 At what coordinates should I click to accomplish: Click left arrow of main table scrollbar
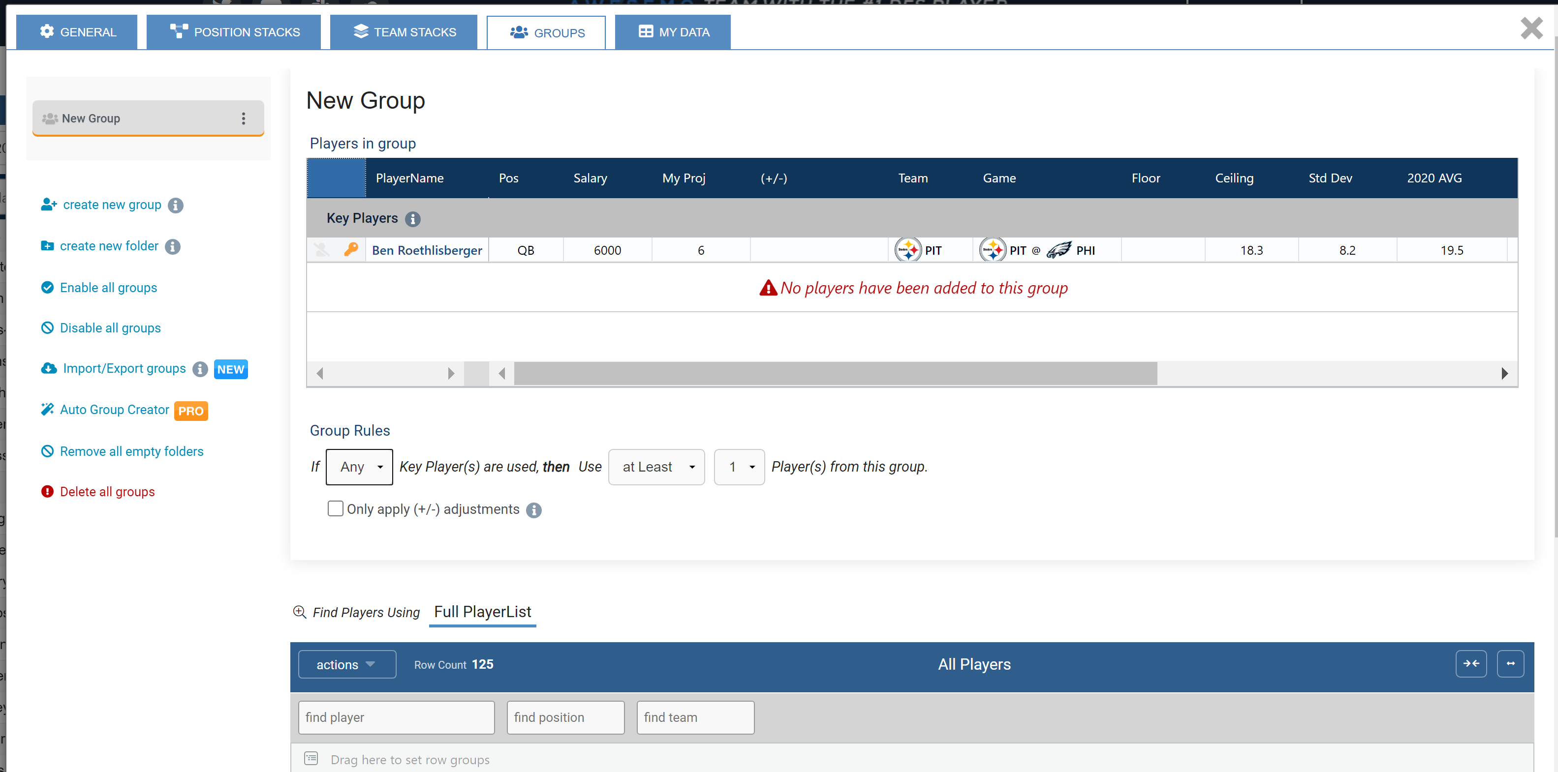click(501, 374)
